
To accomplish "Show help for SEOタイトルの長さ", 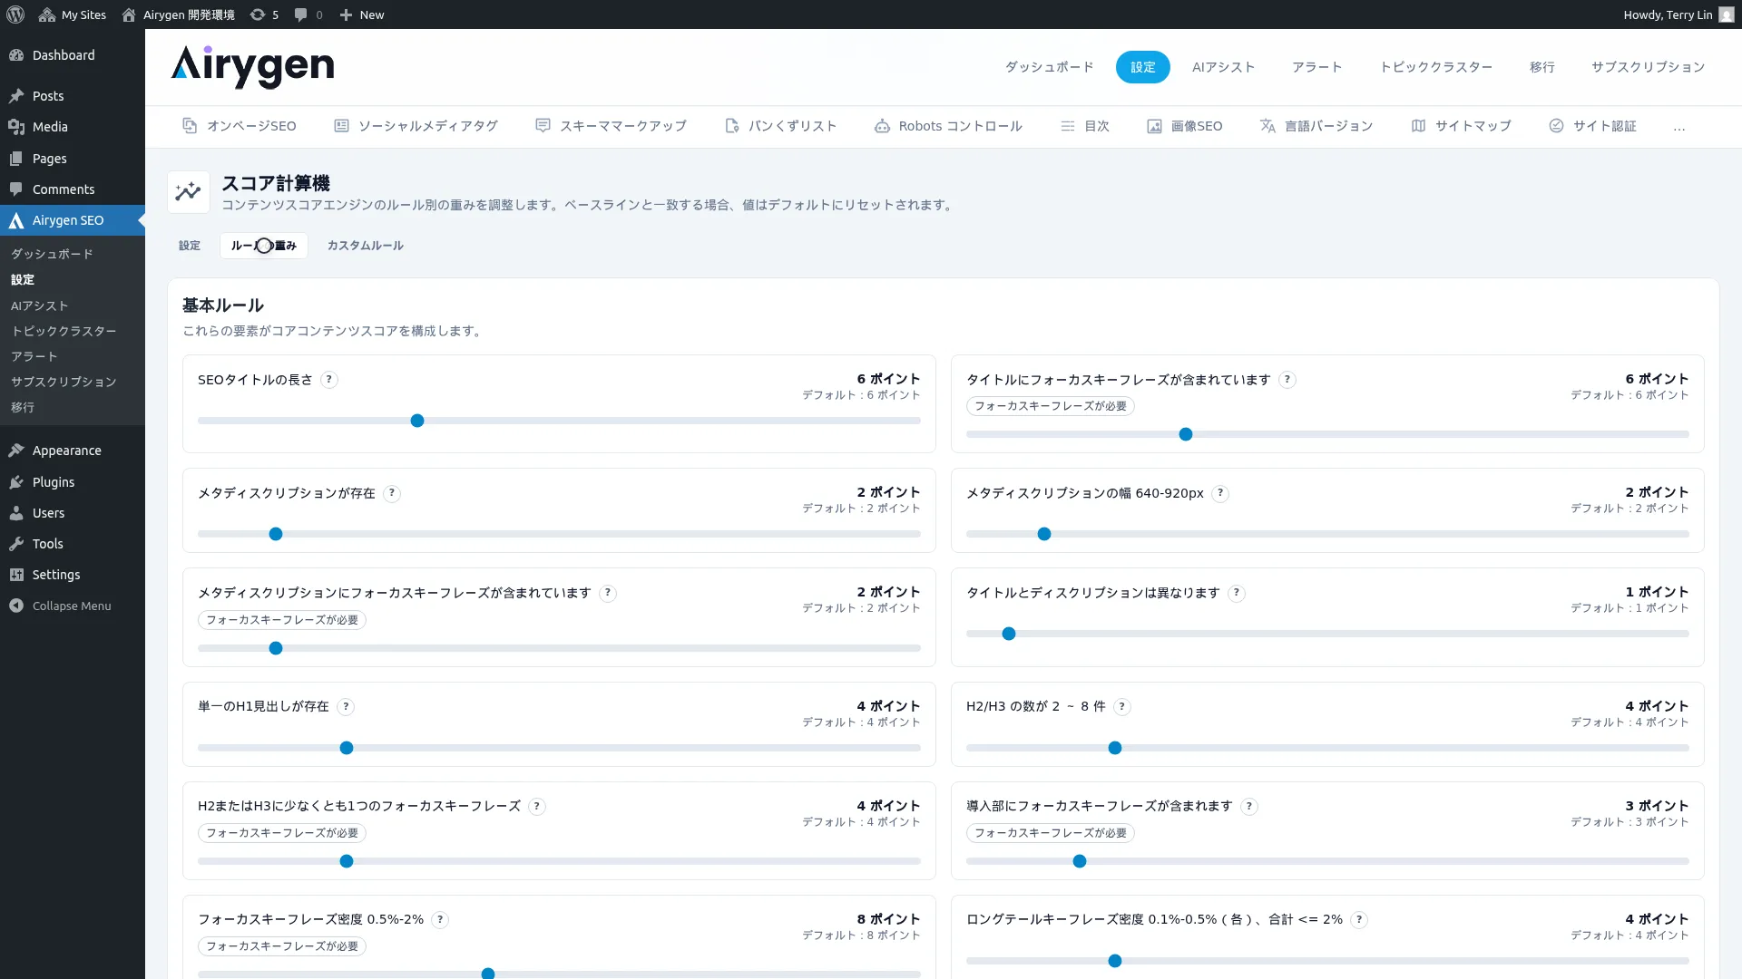I will pos(329,380).
